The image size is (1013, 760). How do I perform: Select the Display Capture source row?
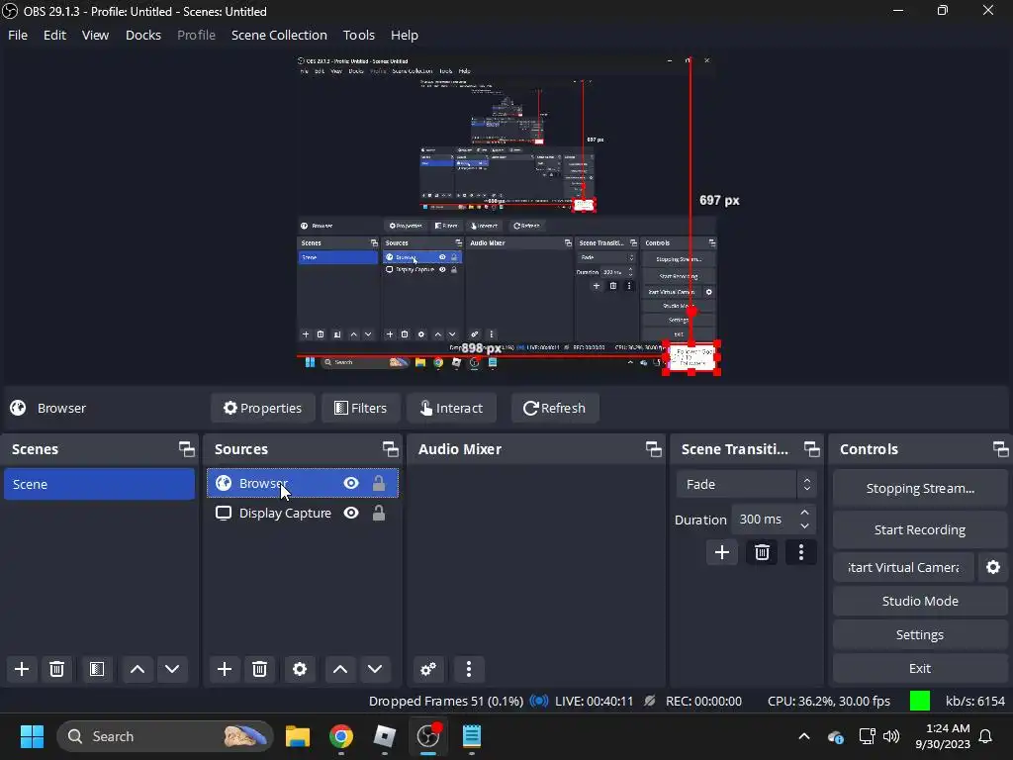click(x=303, y=514)
